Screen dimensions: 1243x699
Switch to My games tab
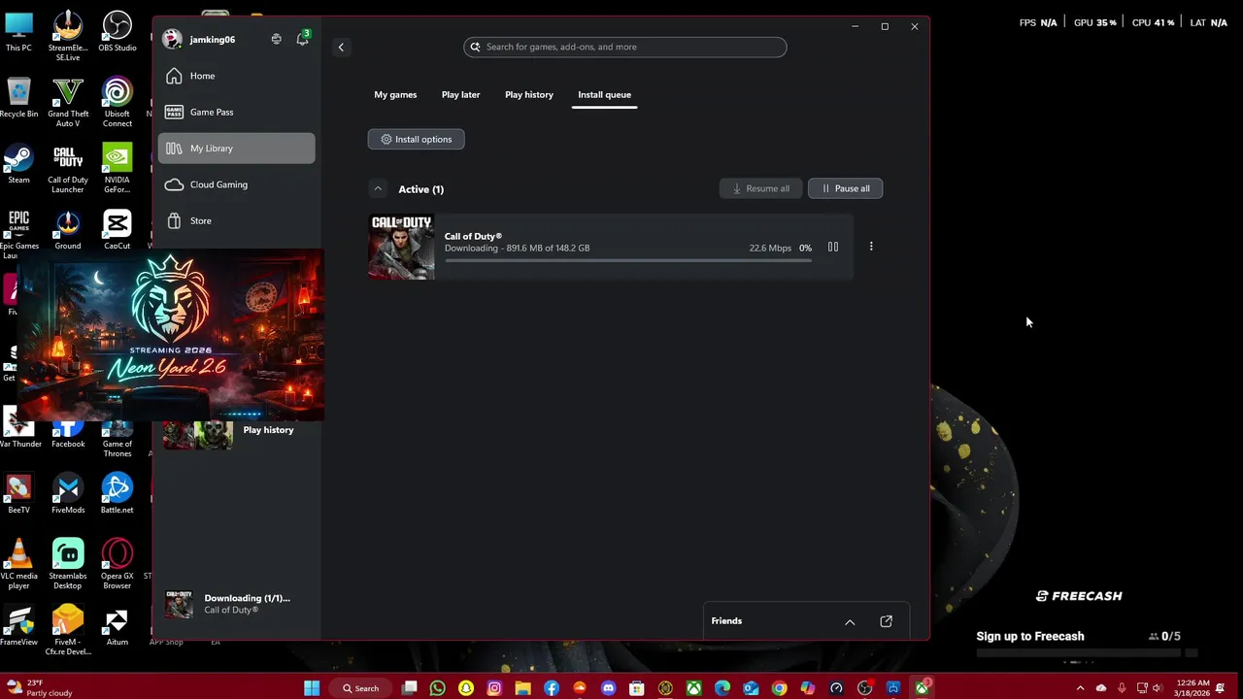click(395, 94)
